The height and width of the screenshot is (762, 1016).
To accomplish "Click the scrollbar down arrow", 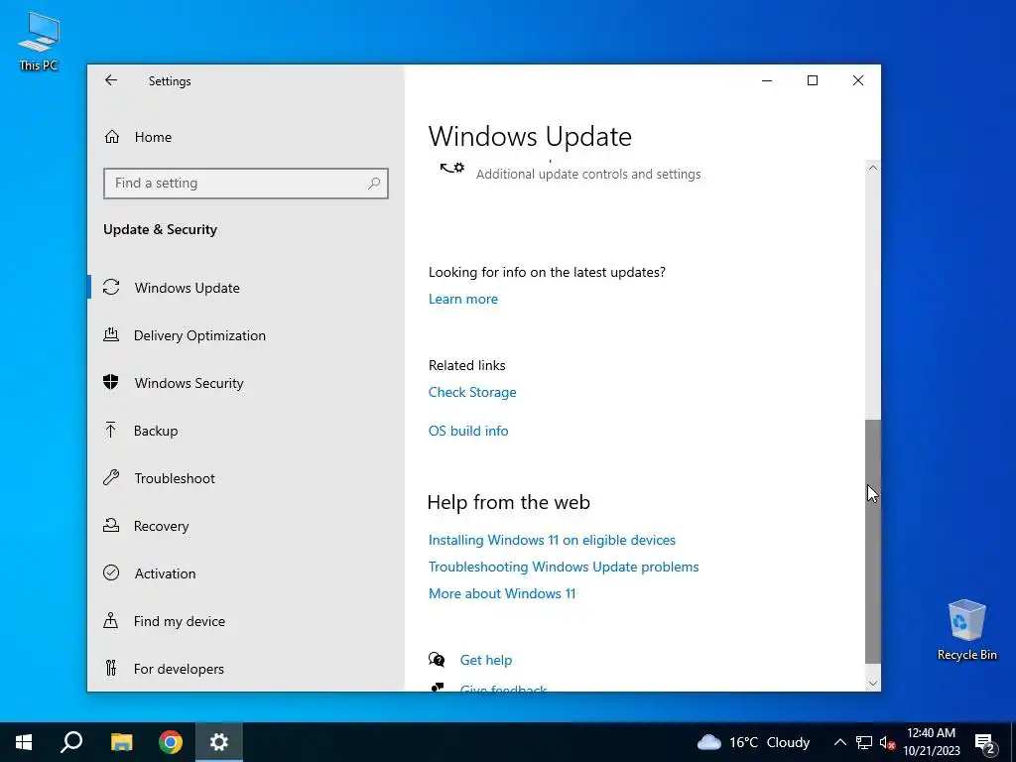I will pyautogui.click(x=873, y=683).
